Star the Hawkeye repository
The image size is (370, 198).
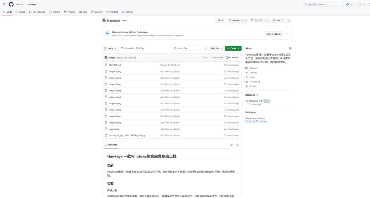point(279,20)
